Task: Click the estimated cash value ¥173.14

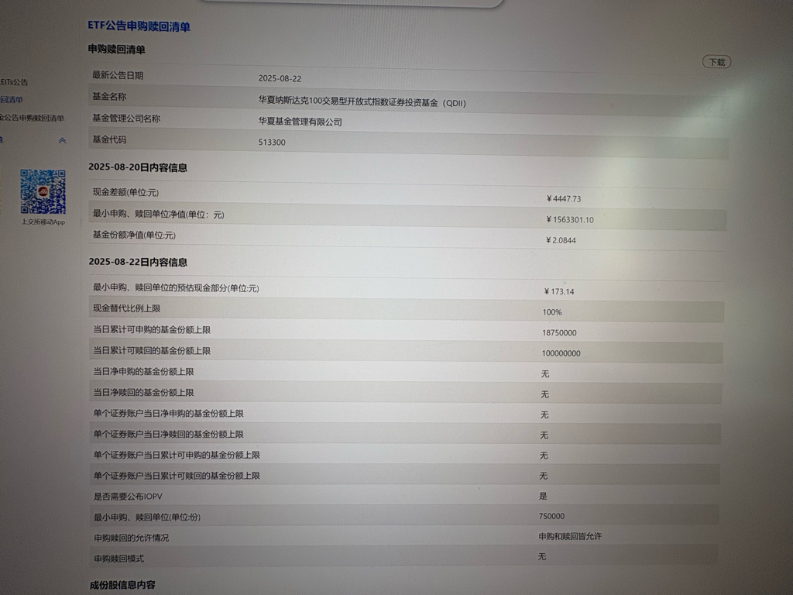Action: (x=559, y=291)
